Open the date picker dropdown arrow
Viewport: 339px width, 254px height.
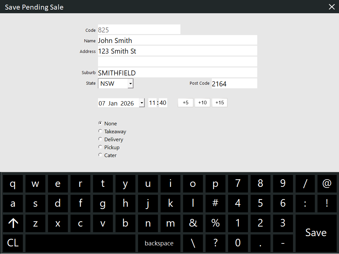(x=142, y=103)
